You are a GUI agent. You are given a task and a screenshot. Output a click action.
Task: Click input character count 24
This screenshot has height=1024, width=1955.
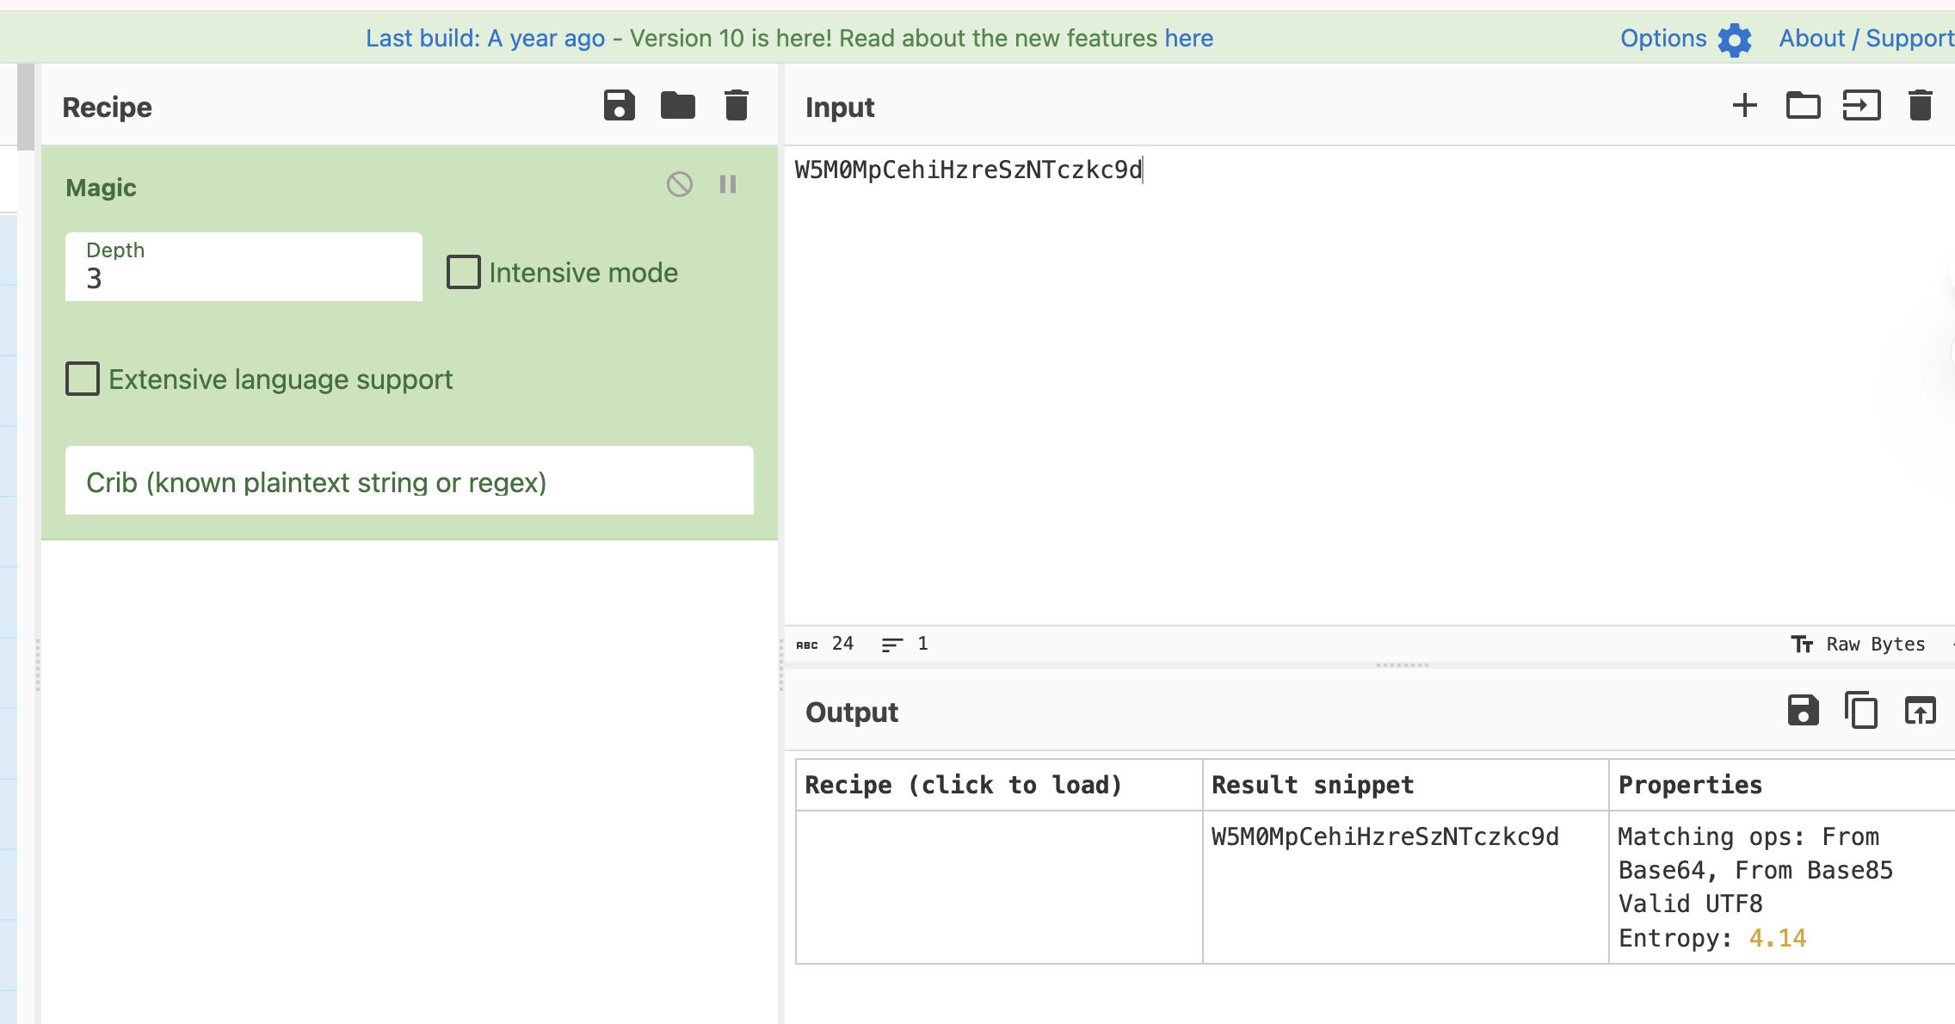[825, 644]
